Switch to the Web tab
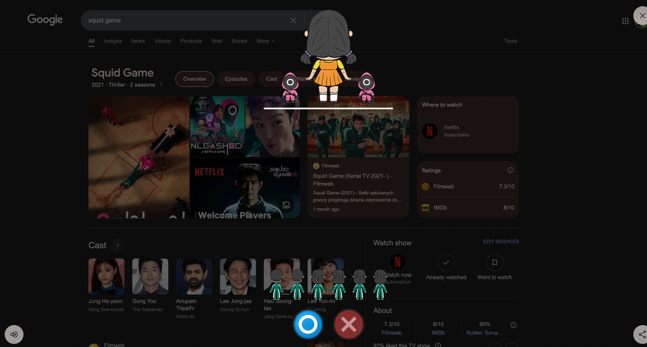647x347 pixels. tap(217, 41)
